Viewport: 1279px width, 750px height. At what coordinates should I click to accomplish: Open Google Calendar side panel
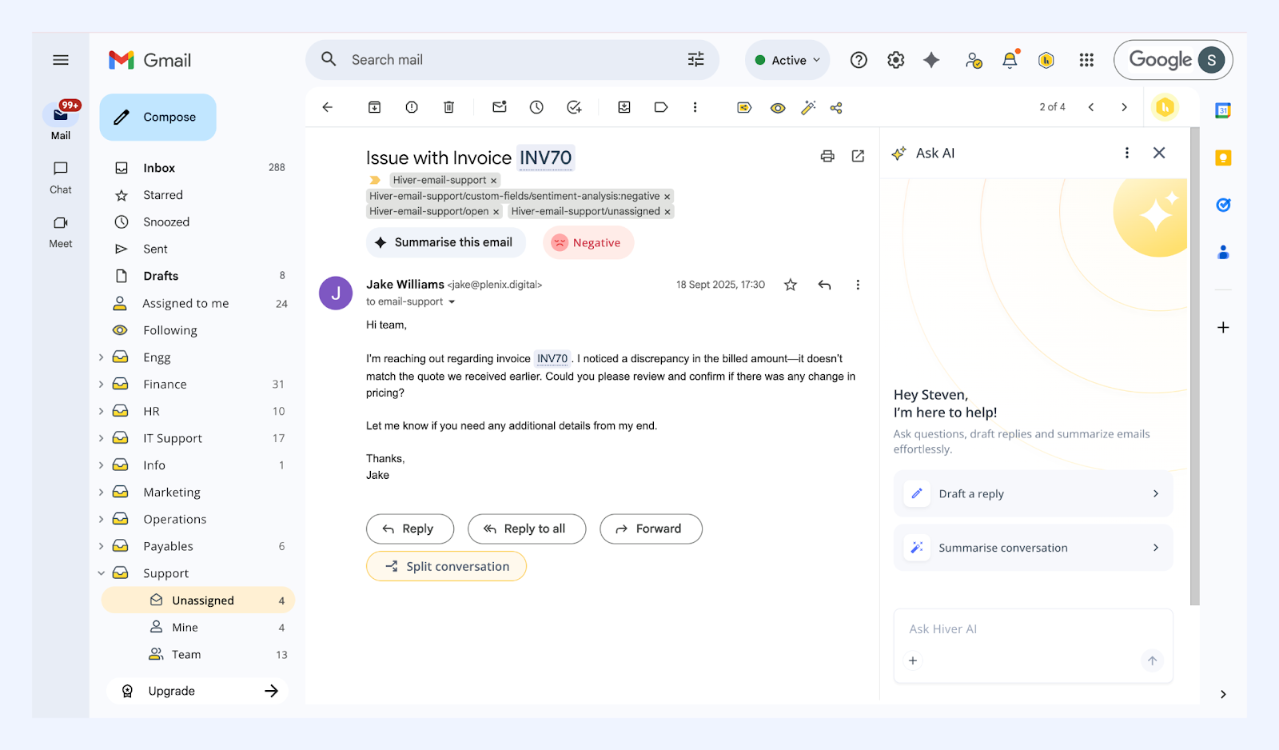click(1223, 110)
